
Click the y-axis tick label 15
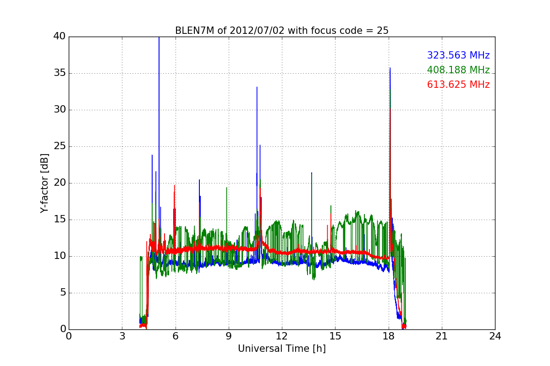(60, 220)
